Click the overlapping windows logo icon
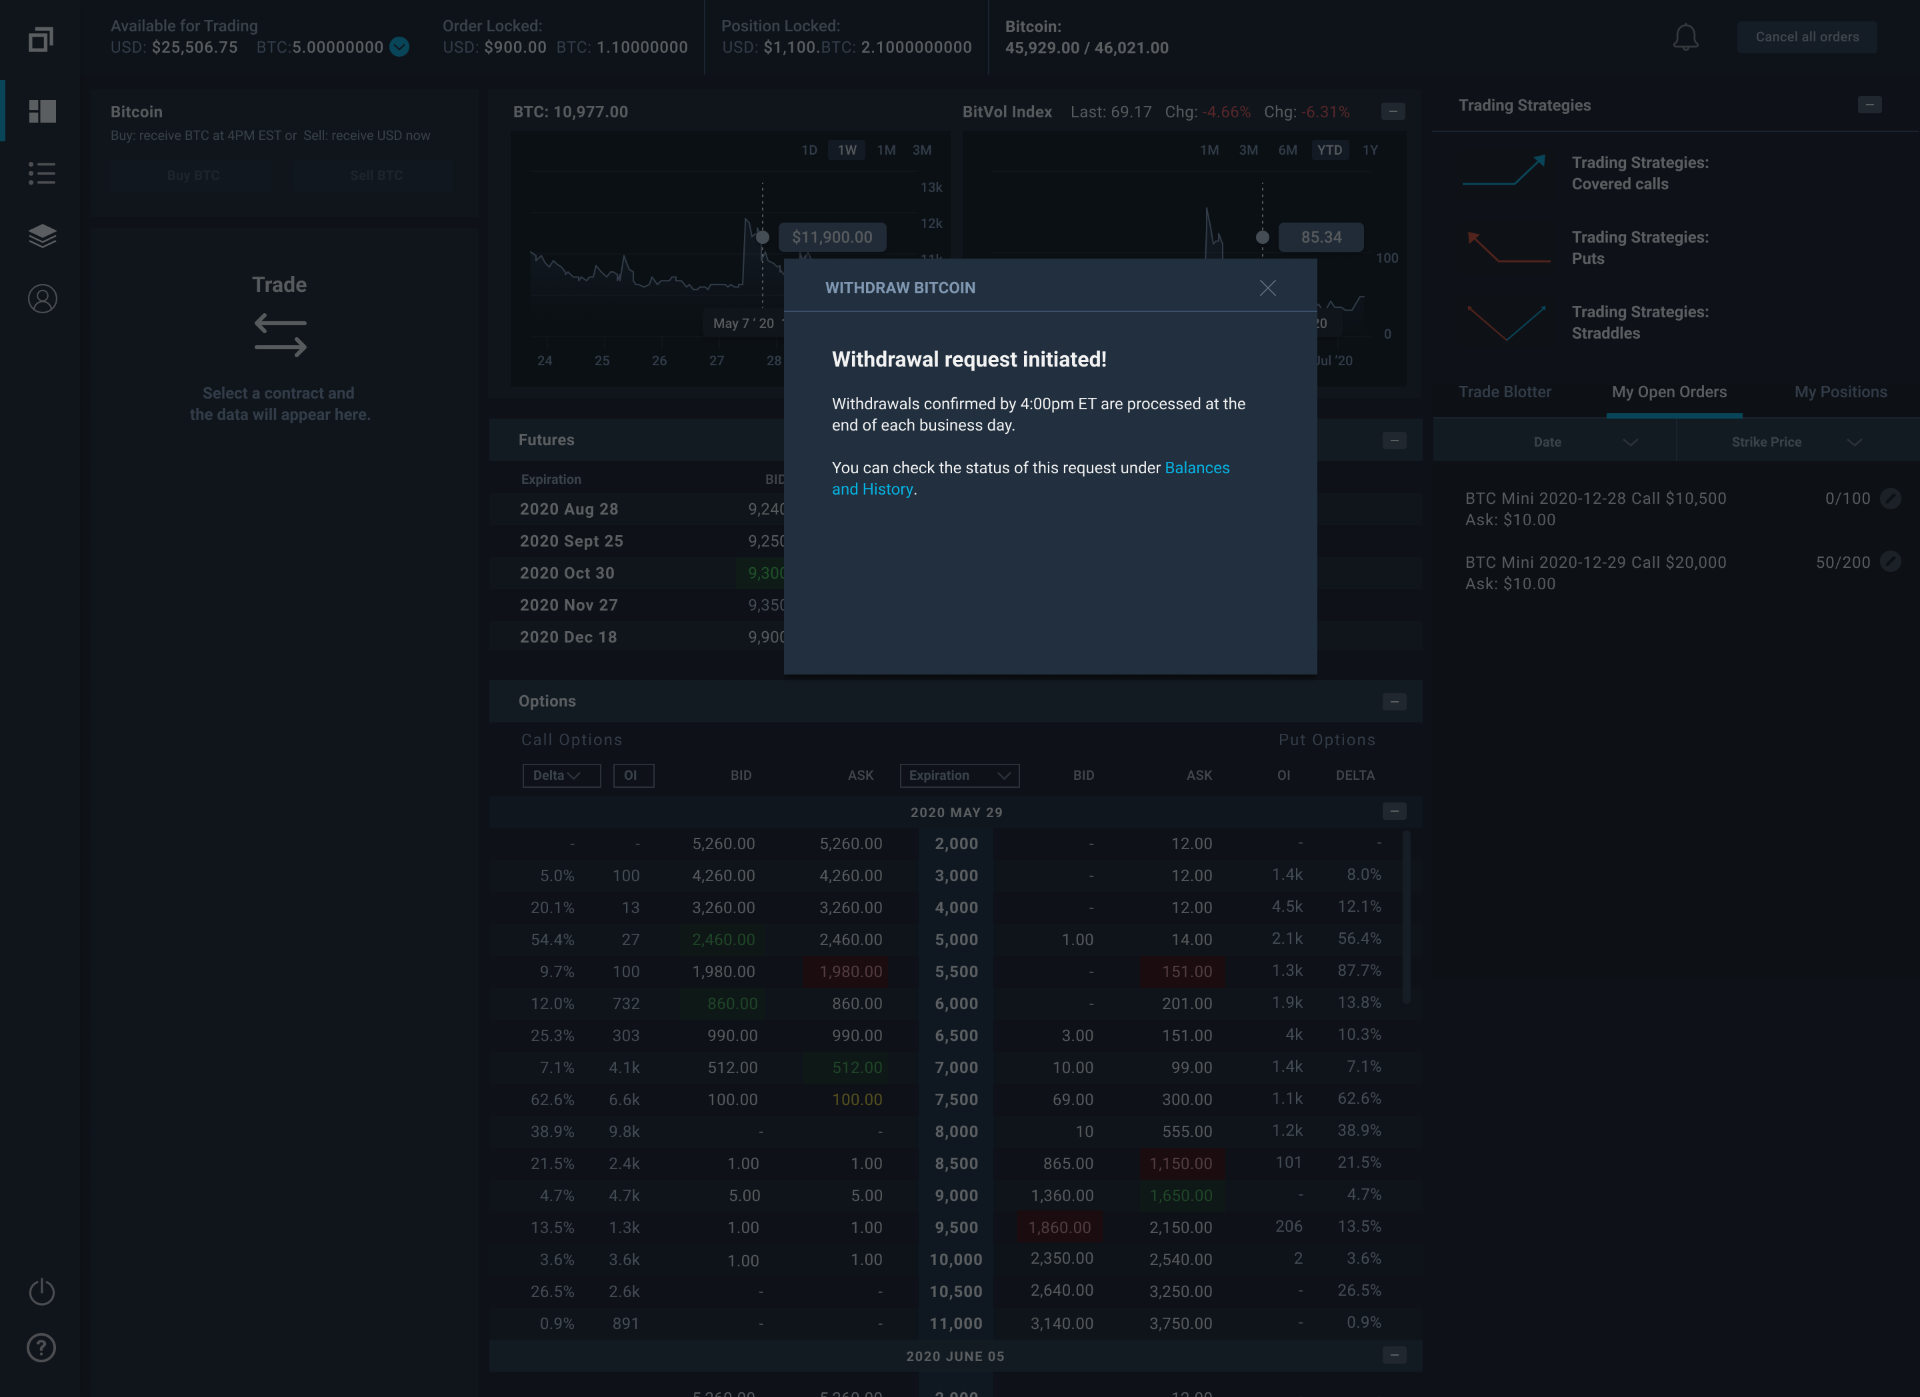The height and width of the screenshot is (1397, 1920). [41, 39]
